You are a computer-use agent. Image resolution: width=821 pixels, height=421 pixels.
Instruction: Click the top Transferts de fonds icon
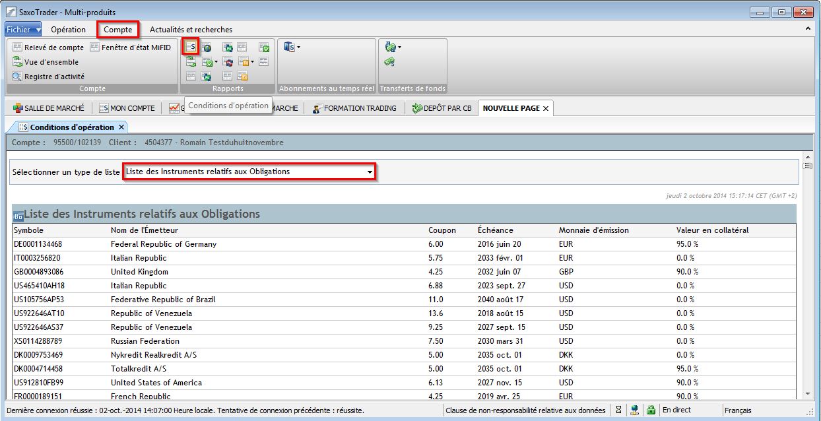pyautogui.click(x=390, y=48)
